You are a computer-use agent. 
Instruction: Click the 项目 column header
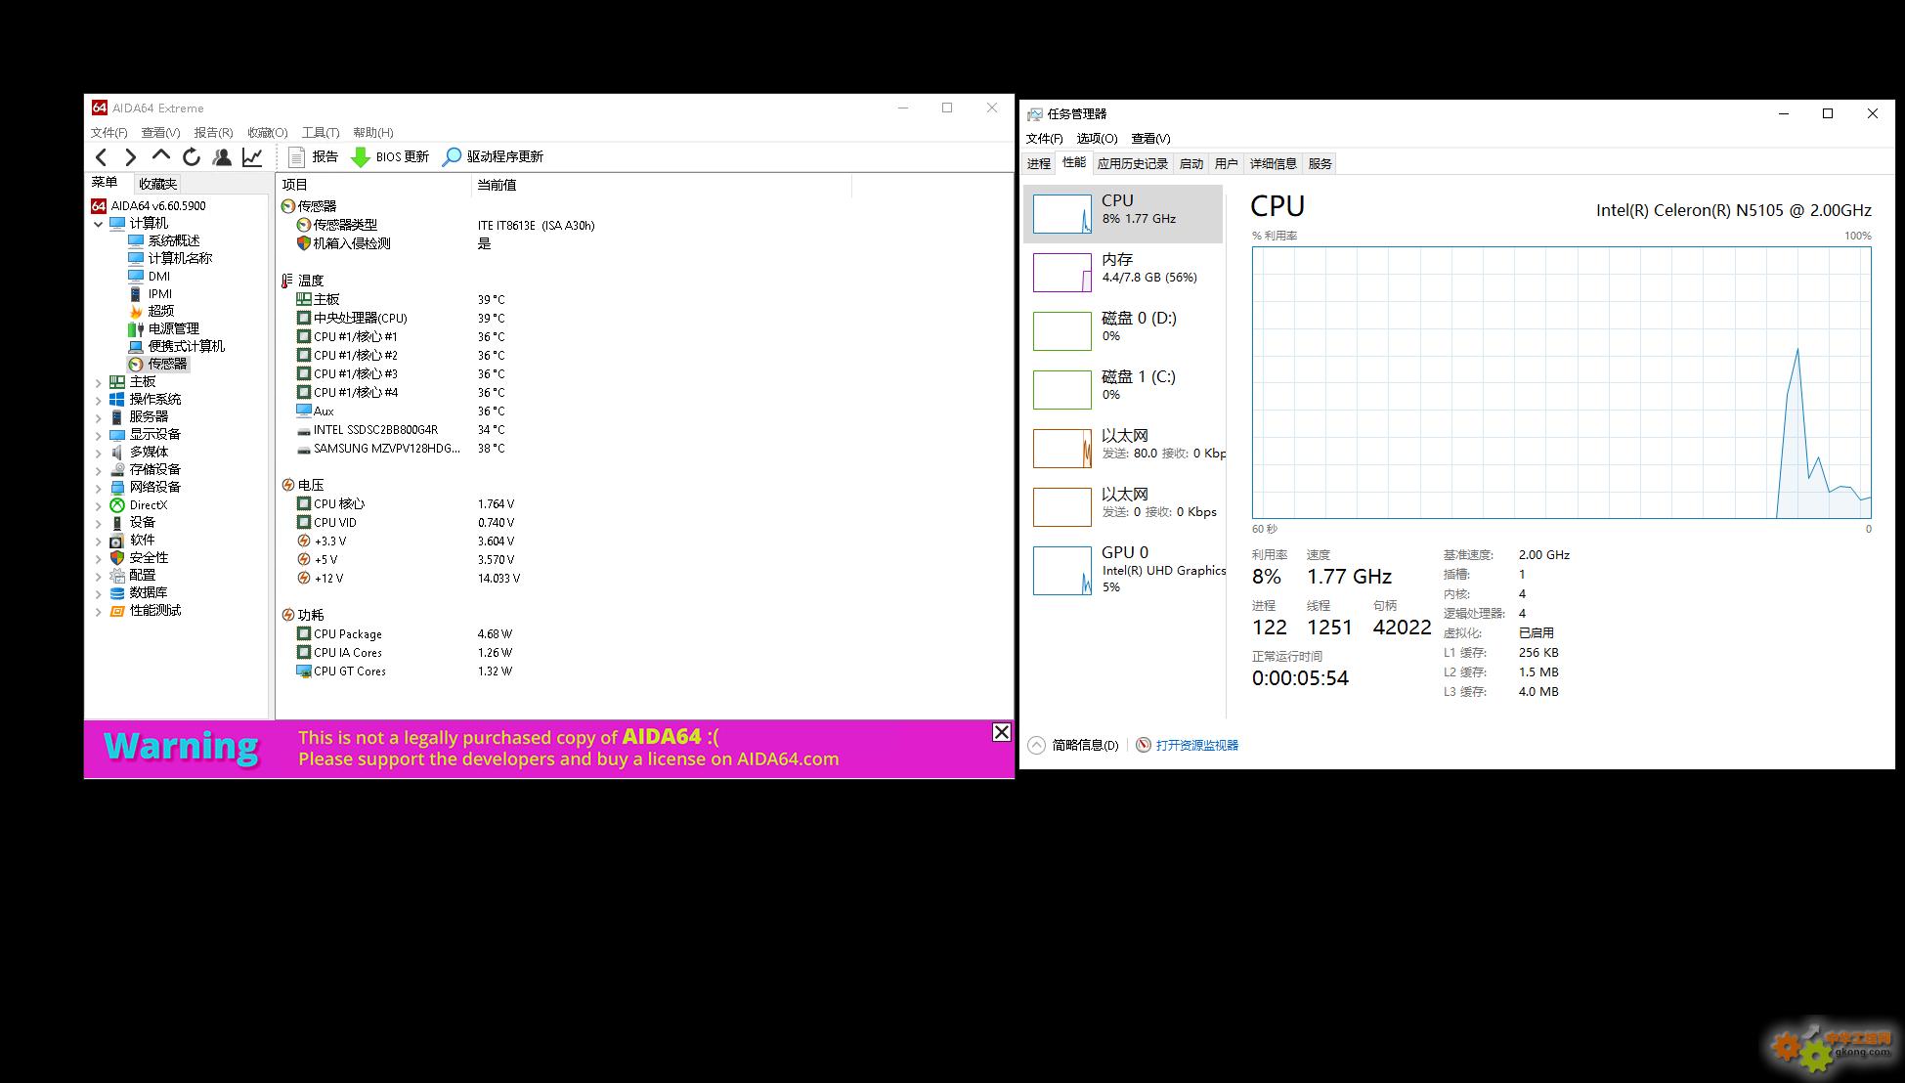[x=373, y=185]
